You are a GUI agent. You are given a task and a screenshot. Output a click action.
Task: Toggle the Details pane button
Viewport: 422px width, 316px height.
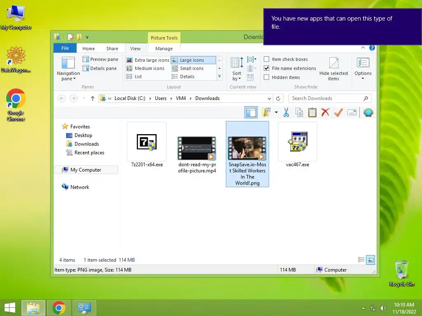point(100,68)
